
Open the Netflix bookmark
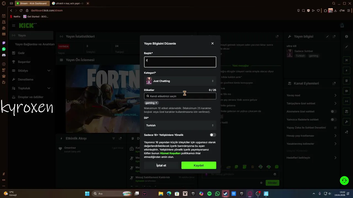[x=15, y=16]
